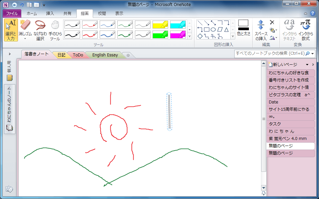
Task: Switch to the 挿入 ribbon tab
Action: tap(50, 14)
